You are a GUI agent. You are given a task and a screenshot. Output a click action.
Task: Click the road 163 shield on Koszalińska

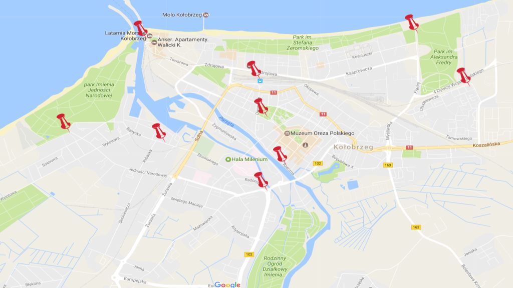[388, 165]
